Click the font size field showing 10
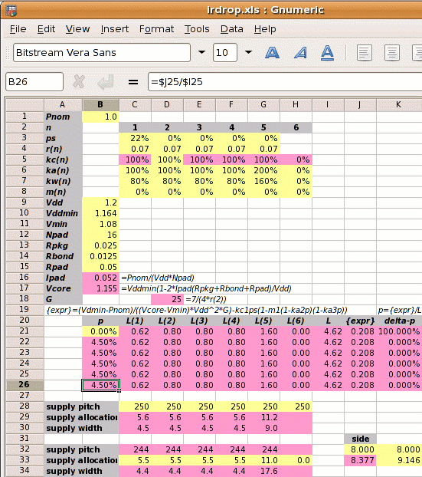 pyautogui.click(x=225, y=53)
